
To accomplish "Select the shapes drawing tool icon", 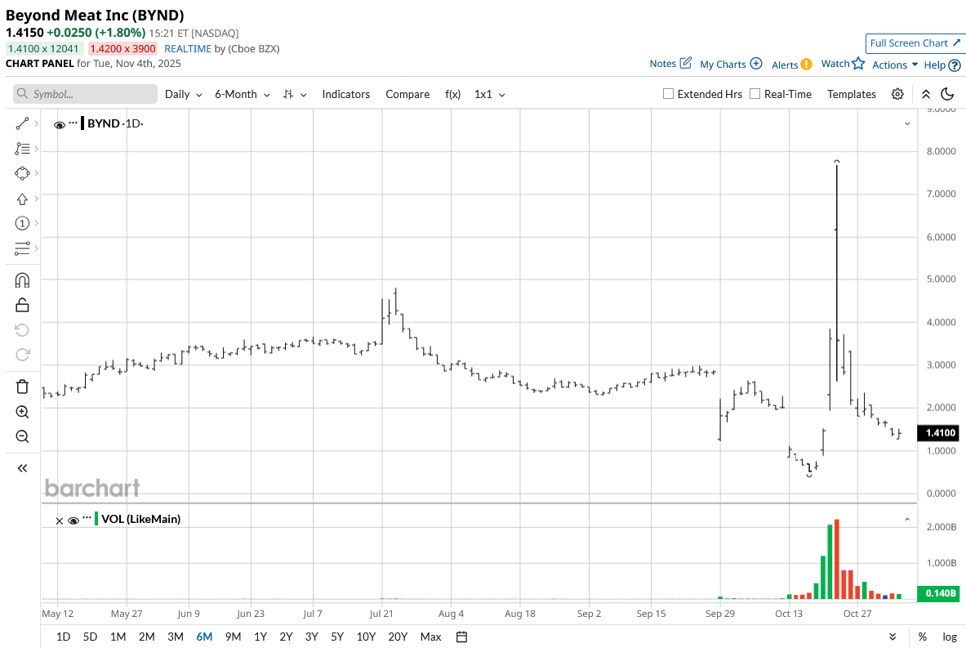I will click(x=22, y=174).
